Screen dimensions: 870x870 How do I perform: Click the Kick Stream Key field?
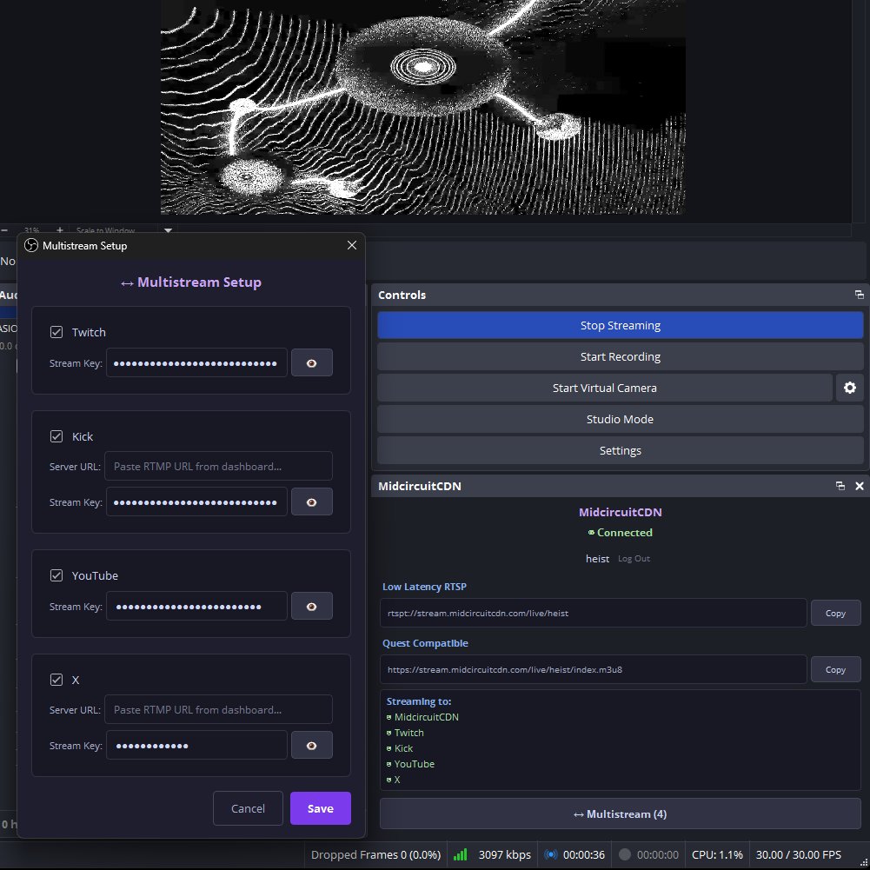click(x=197, y=502)
